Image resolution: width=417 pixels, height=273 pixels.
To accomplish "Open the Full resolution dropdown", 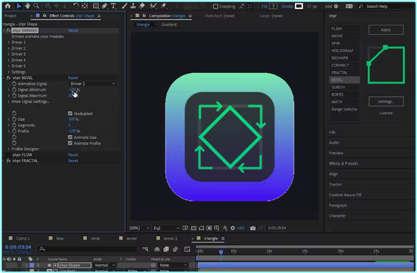I will coord(166,228).
